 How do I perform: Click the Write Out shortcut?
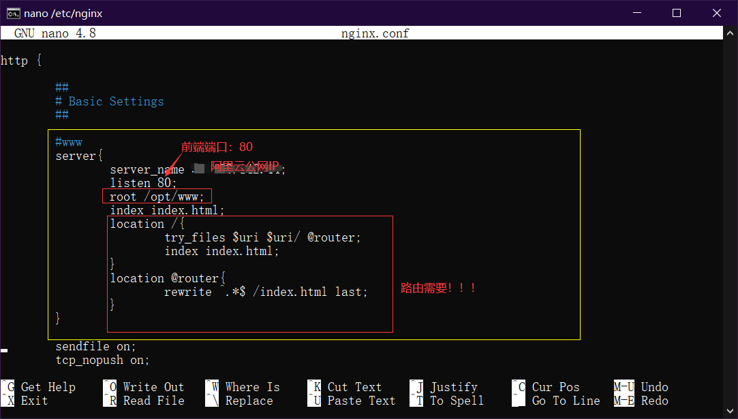pyautogui.click(x=144, y=387)
